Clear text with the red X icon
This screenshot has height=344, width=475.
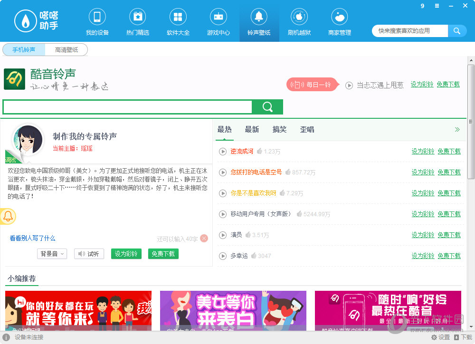[204, 239]
